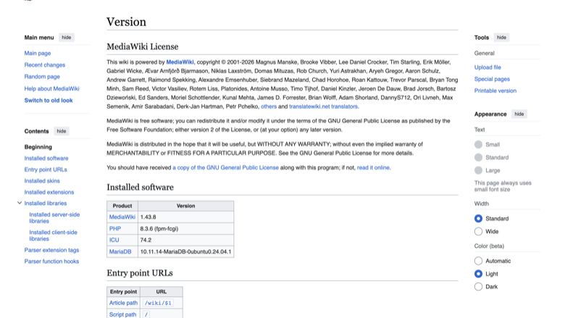Jump to Parser function hooks
This screenshot has width=565, height=318.
pyautogui.click(x=51, y=261)
